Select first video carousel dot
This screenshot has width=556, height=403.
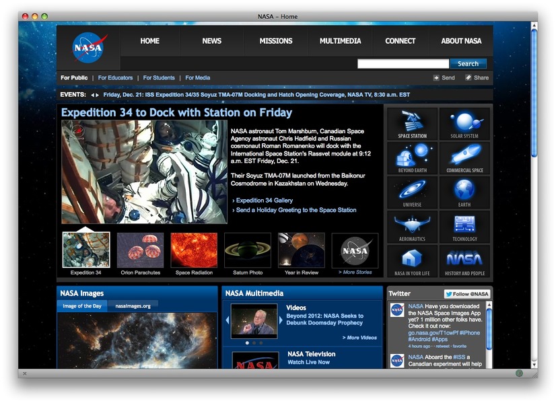point(247,343)
